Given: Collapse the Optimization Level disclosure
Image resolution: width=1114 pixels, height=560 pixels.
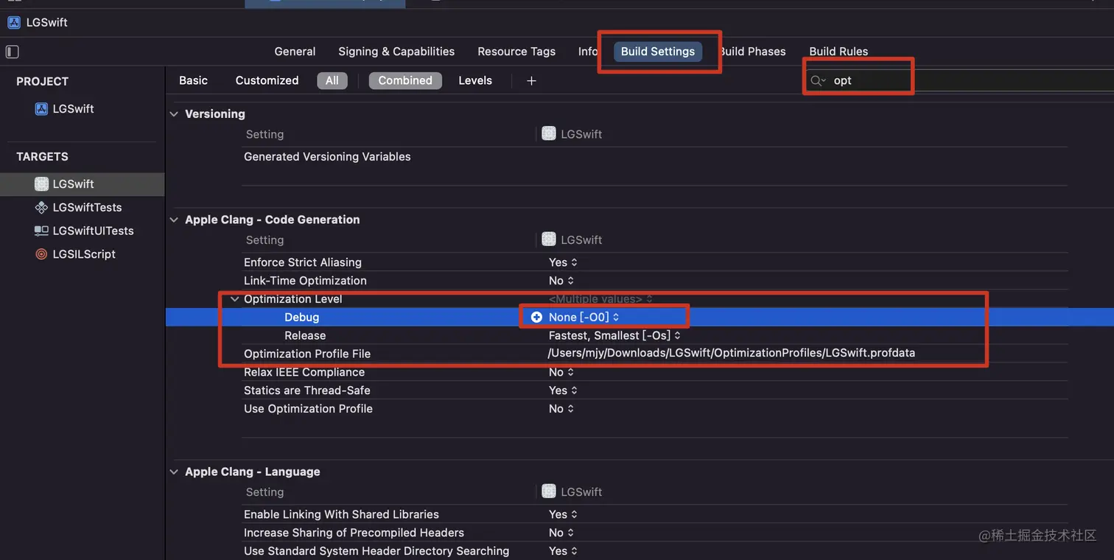Looking at the screenshot, I should tap(235, 299).
